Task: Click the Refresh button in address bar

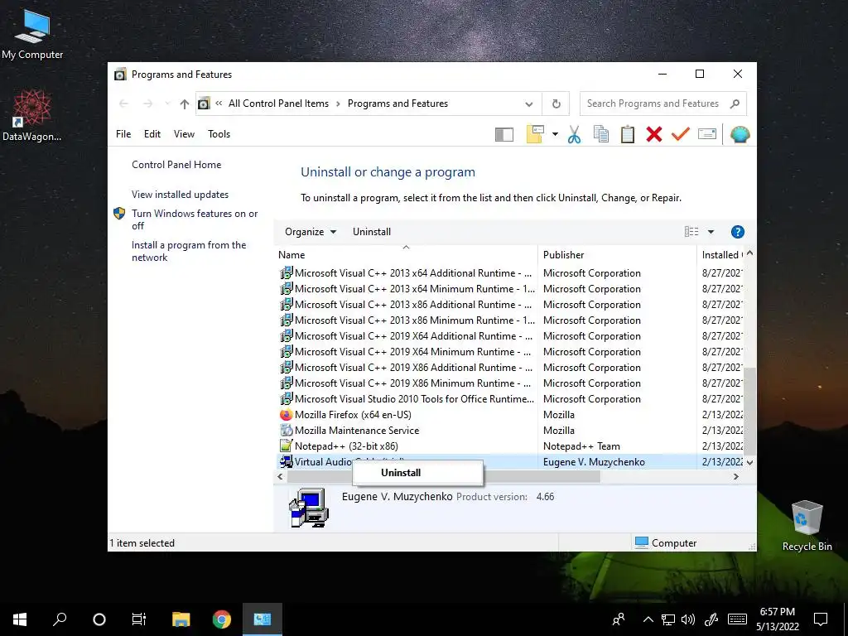Action: coord(556,104)
